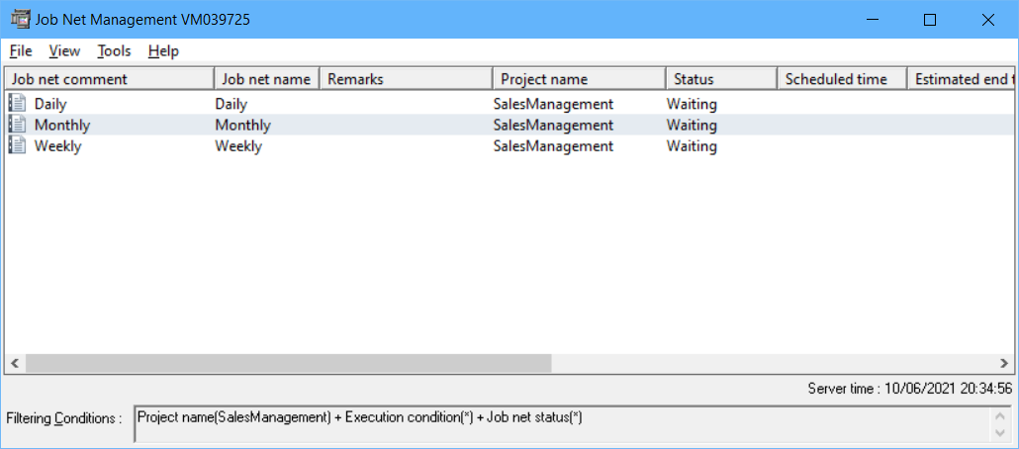Click the horizontal scrollbar thumb
The height and width of the screenshot is (449, 1019).
pos(287,363)
